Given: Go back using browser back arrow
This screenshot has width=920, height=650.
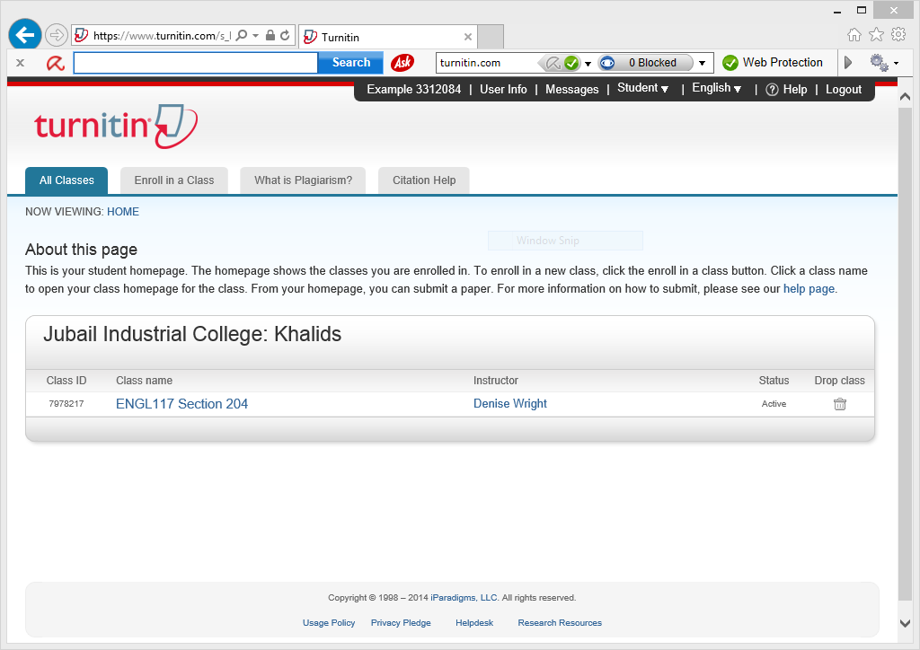Looking at the screenshot, I should (x=25, y=35).
